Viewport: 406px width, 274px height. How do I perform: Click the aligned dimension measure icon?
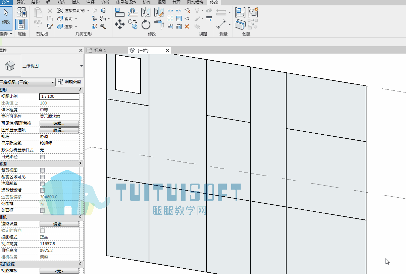coord(221,24)
